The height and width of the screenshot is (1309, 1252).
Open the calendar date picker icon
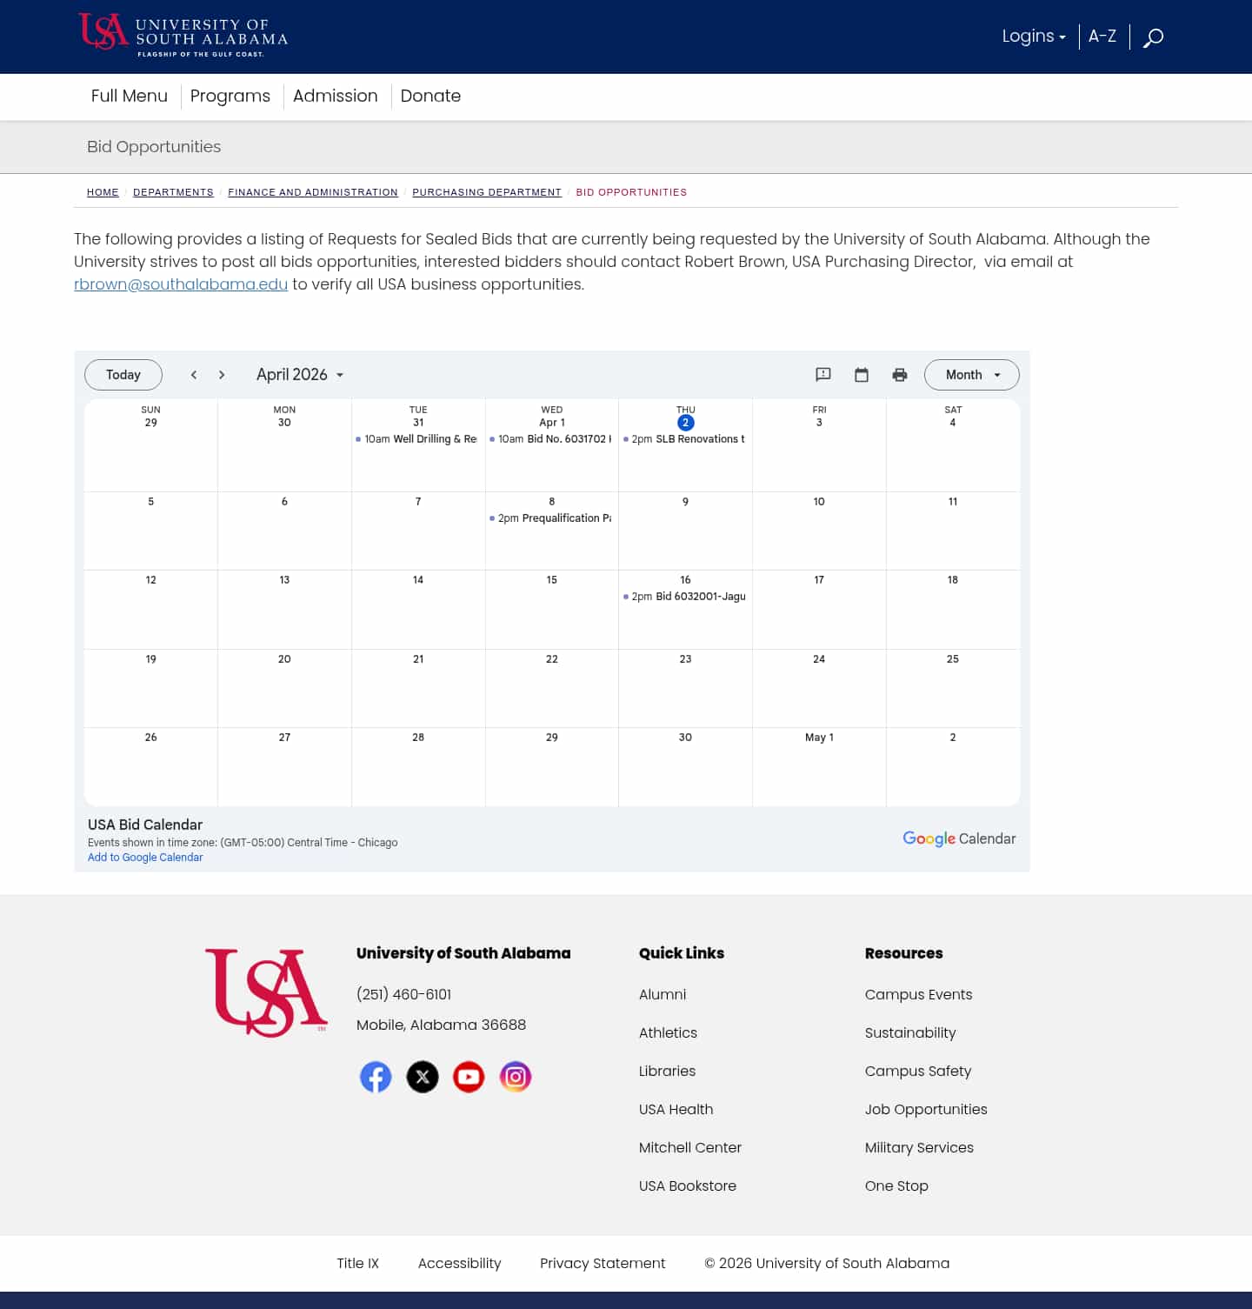(x=862, y=375)
